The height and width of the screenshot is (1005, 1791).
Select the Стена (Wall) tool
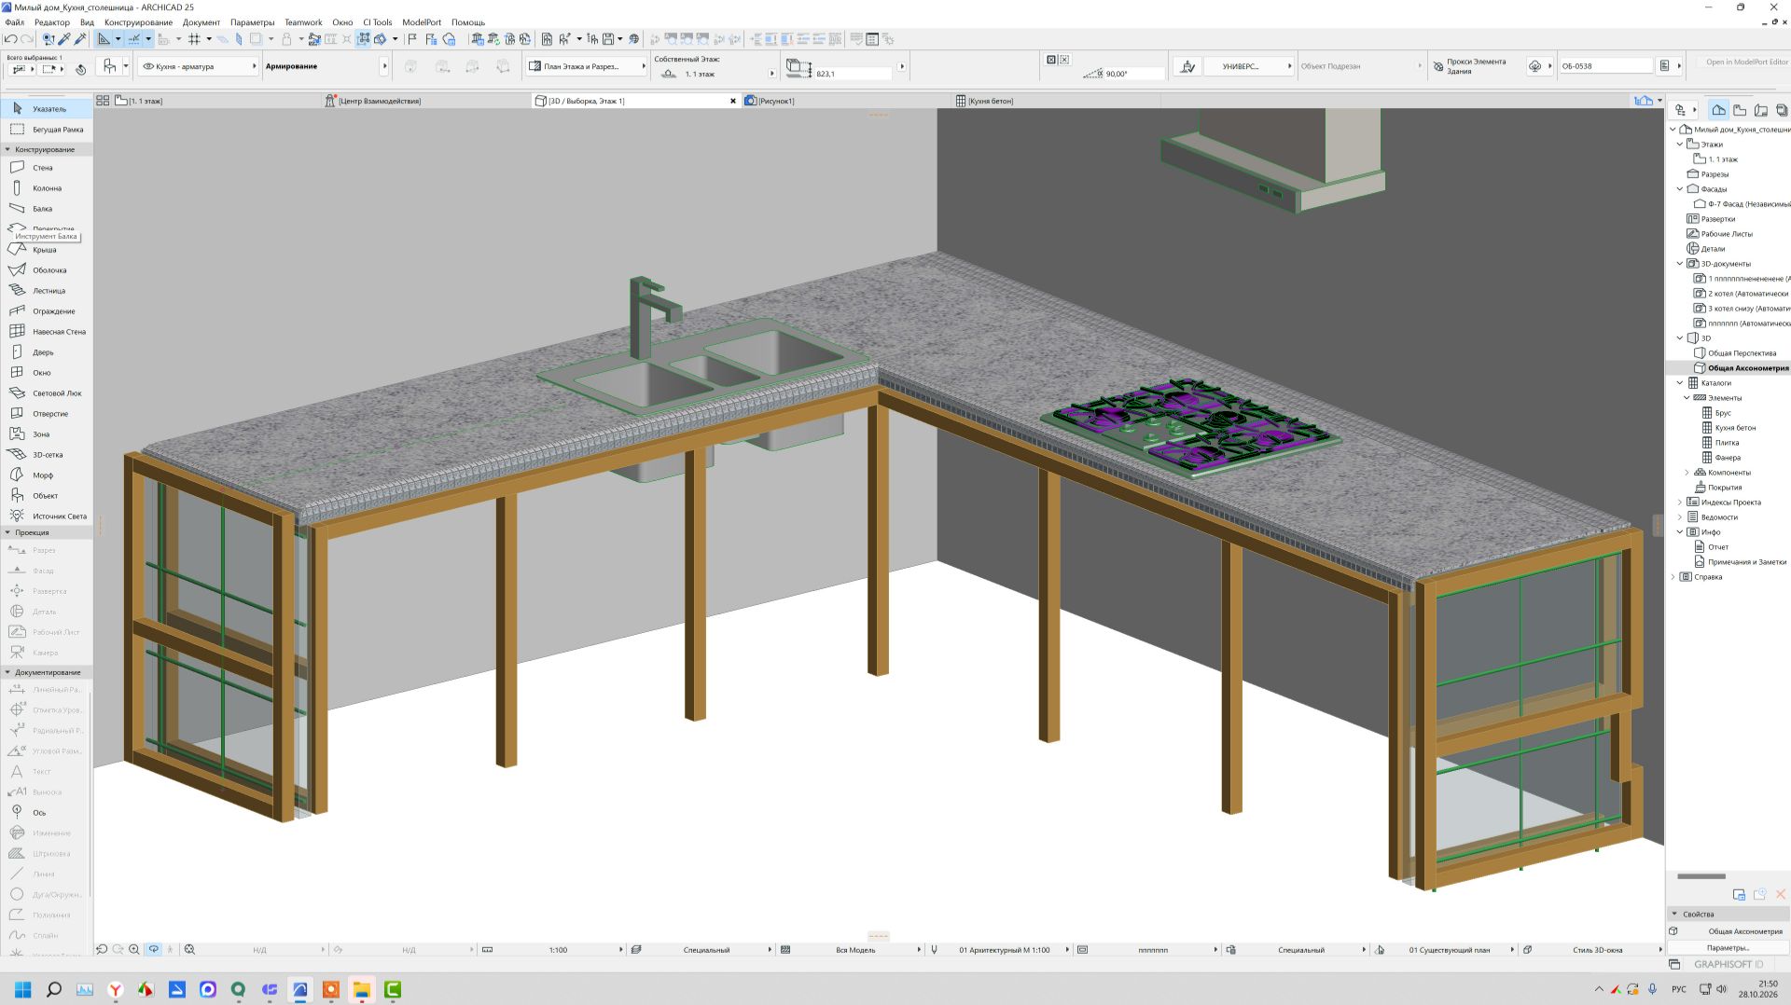pyautogui.click(x=45, y=168)
